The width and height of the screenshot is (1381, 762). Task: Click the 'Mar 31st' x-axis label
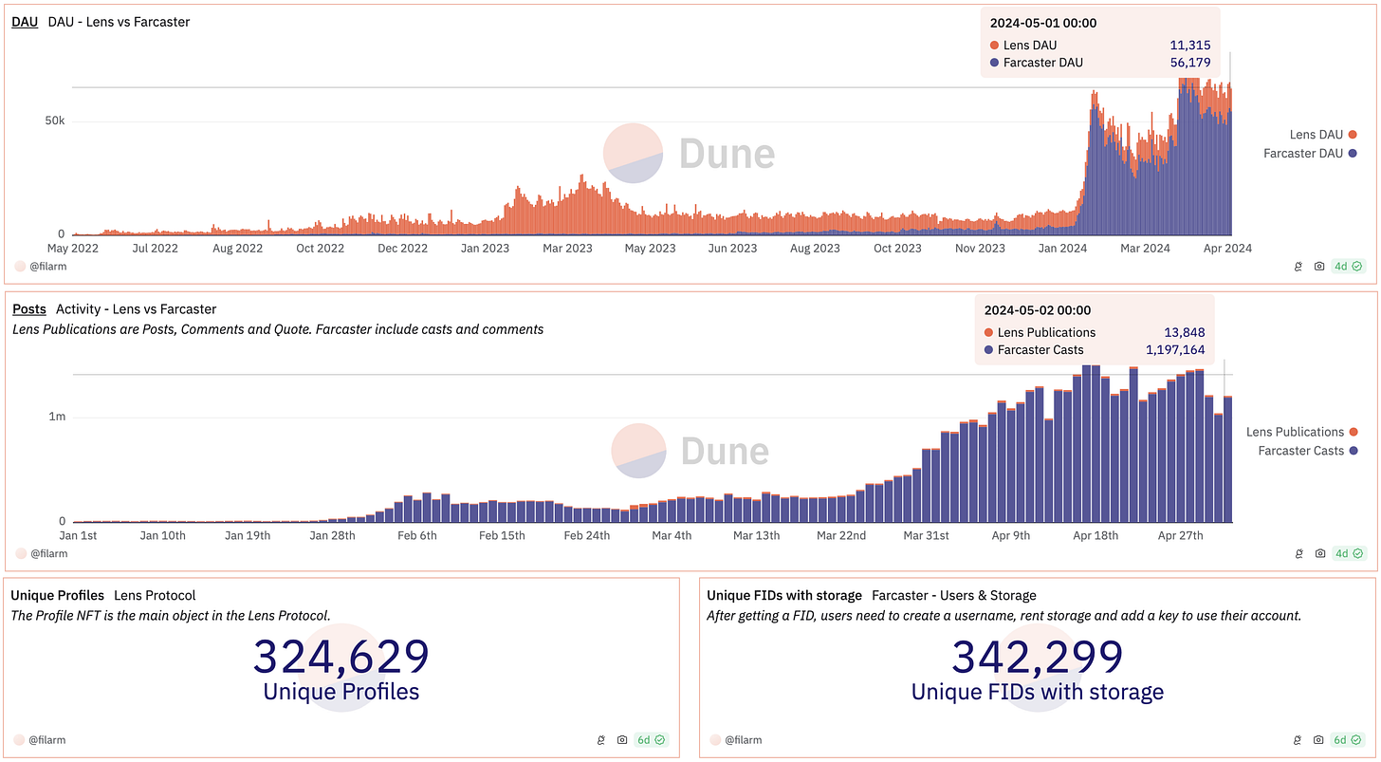click(x=926, y=536)
